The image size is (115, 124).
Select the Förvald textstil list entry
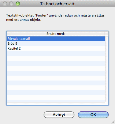tap(56, 39)
